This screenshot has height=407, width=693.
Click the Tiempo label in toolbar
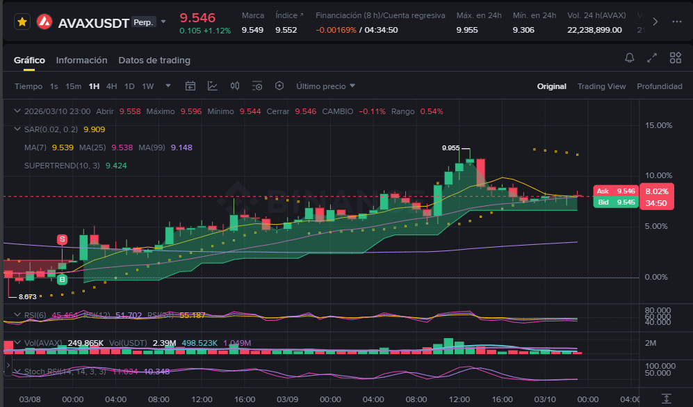tap(28, 86)
